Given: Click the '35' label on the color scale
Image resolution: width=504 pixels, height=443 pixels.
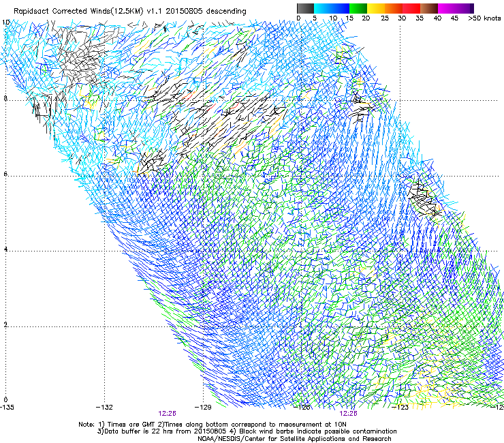Looking at the screenshot, I should [x=420, y=18].
